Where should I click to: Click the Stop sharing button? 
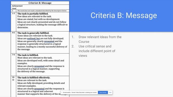click(x=103, y=92)
